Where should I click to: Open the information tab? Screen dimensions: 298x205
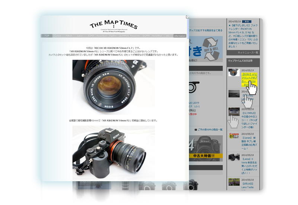180,36
